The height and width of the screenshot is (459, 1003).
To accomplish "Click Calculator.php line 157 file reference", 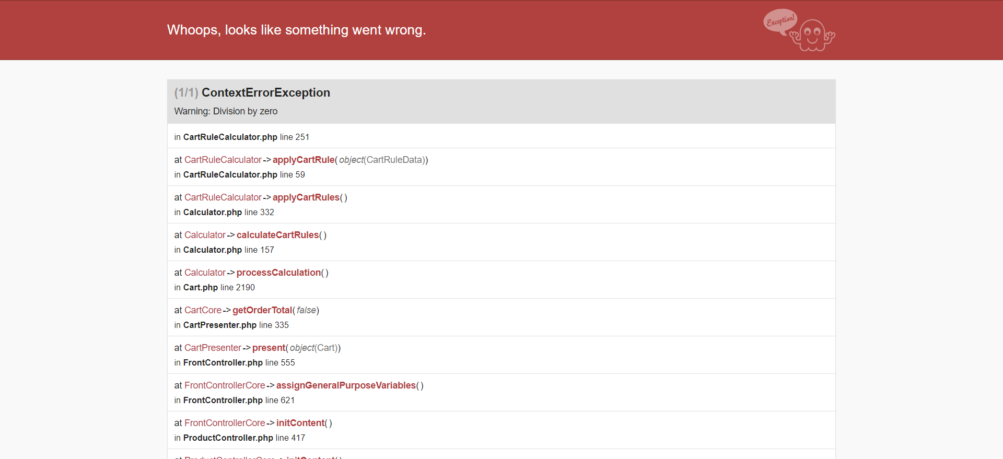I will click(224, 250).
